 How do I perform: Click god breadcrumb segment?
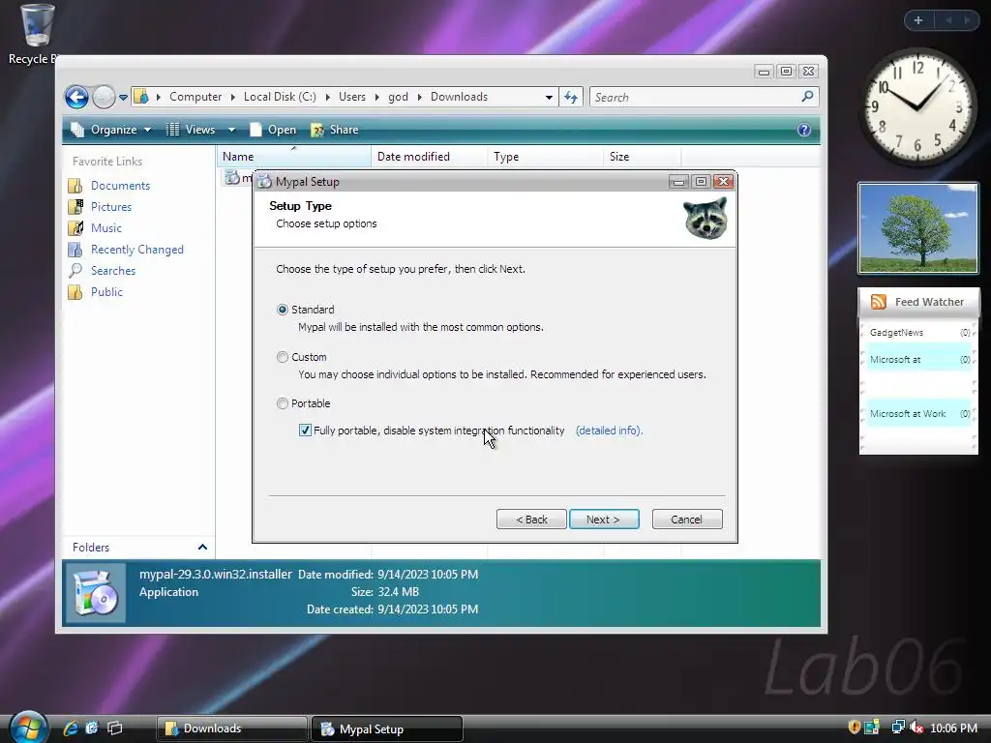(x=398, y=97)
